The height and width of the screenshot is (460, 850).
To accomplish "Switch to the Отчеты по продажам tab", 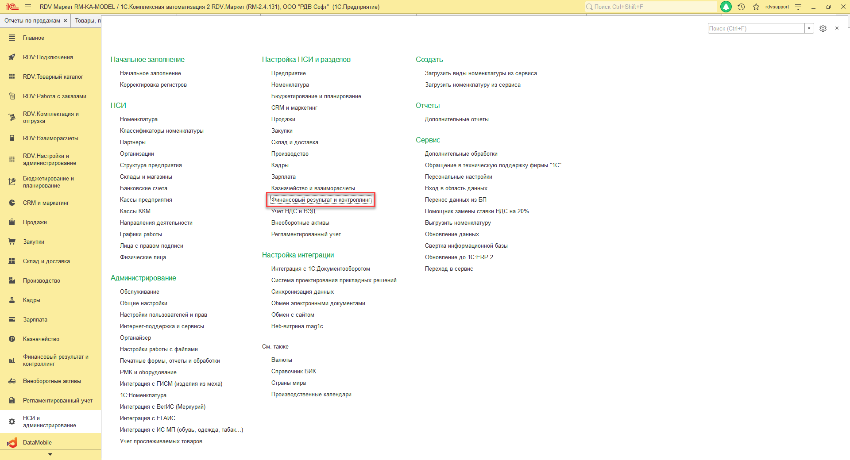I will 32,21.
